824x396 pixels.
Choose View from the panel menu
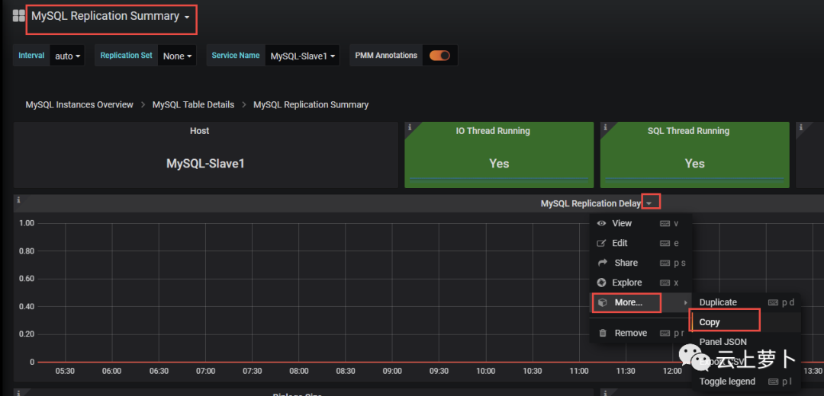(641, 223)
